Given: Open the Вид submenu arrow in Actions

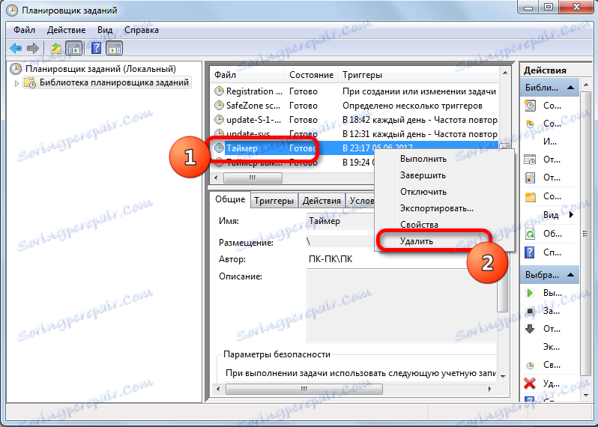Looking at the screenshot, I should (x=571, y=215).
